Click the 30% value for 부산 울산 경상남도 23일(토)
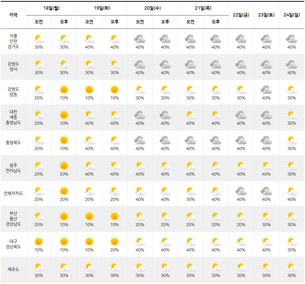Screen dimensions: 305x284 tap(266, 225)
